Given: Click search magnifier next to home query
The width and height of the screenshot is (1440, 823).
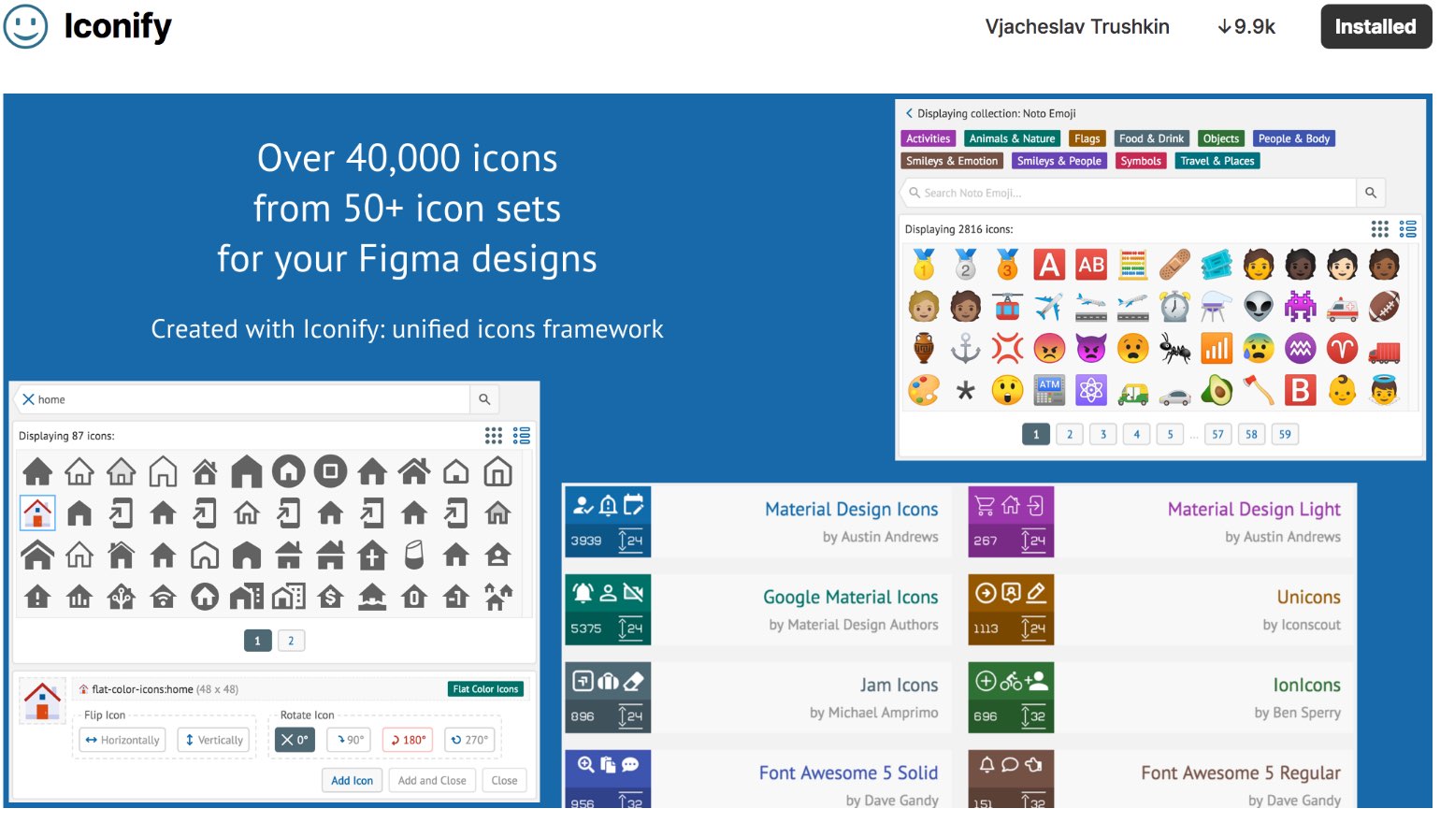Looking at the screenshot, I should 484,399.
